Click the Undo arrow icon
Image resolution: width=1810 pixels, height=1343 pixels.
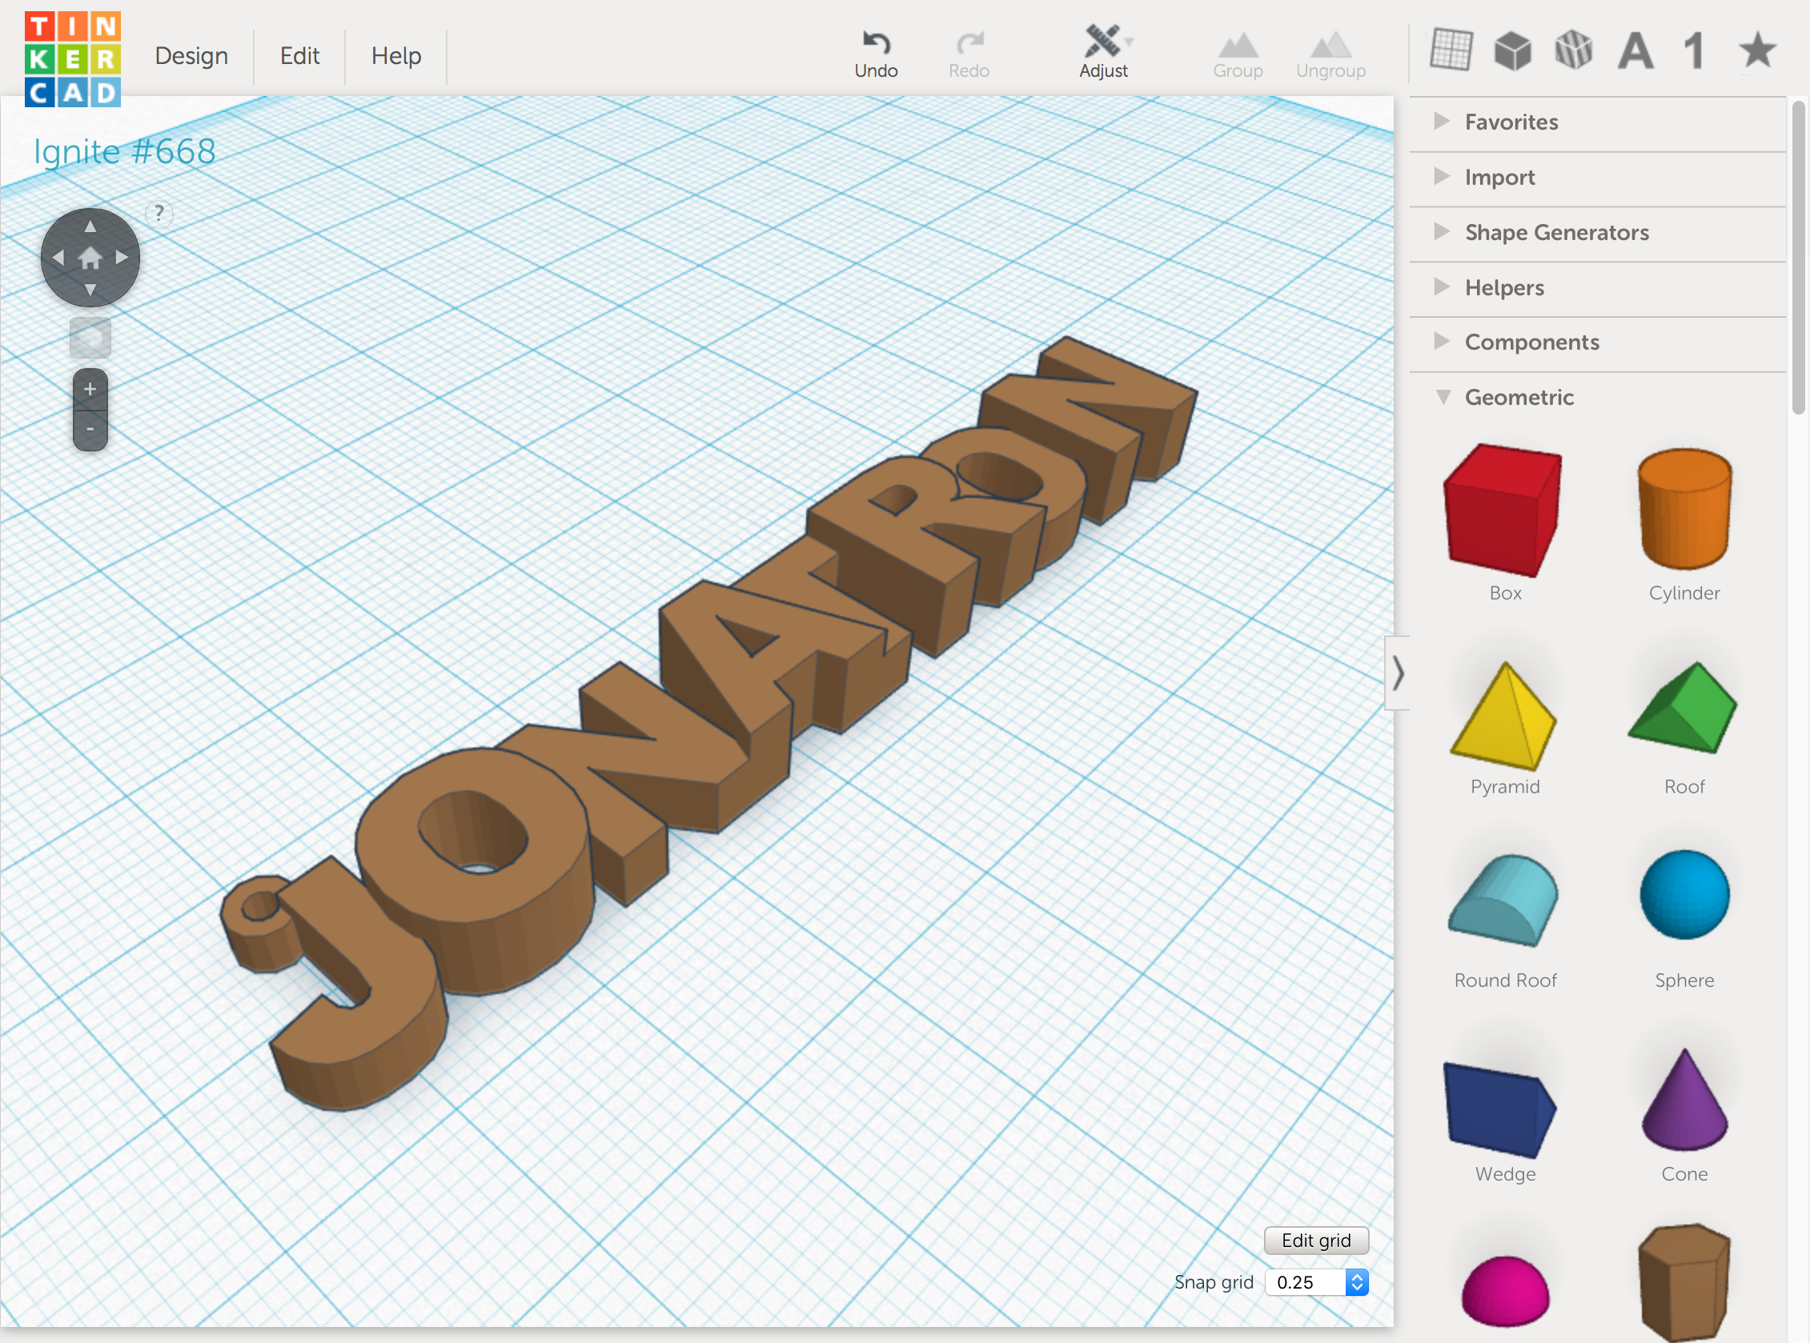pos(876,42)
